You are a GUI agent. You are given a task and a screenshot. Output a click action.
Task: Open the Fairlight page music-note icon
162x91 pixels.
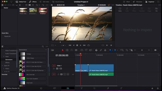click(x=108, y=88)
